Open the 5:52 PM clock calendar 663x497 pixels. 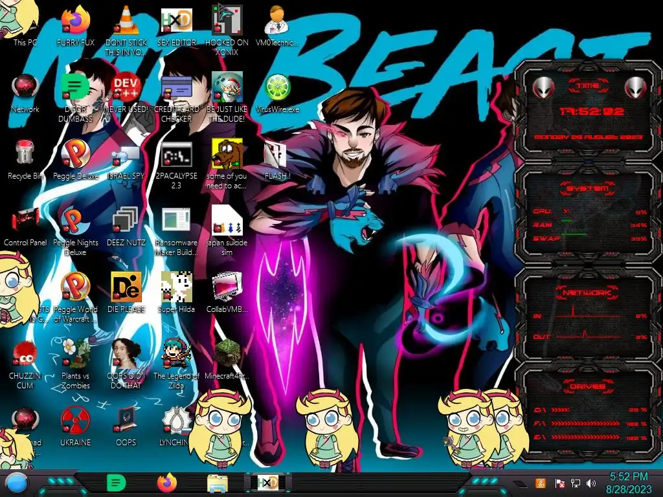tap(629, 483)
